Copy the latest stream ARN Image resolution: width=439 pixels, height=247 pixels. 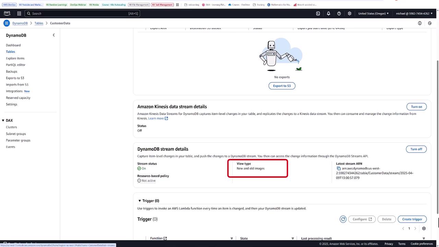tap(338, 168)
